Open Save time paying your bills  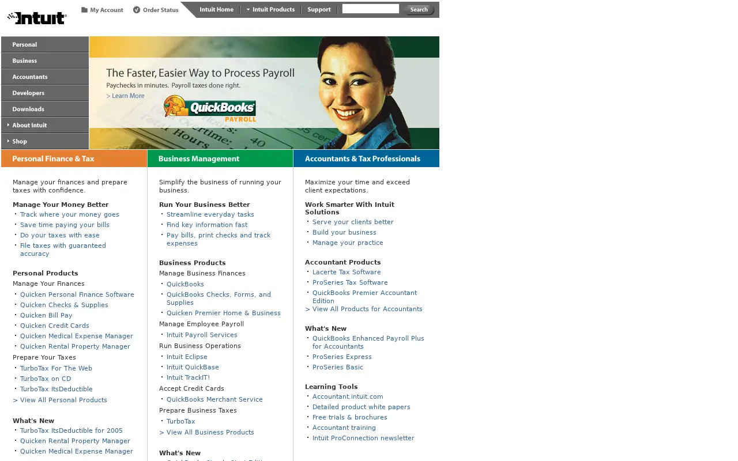(x=65, y=225)
